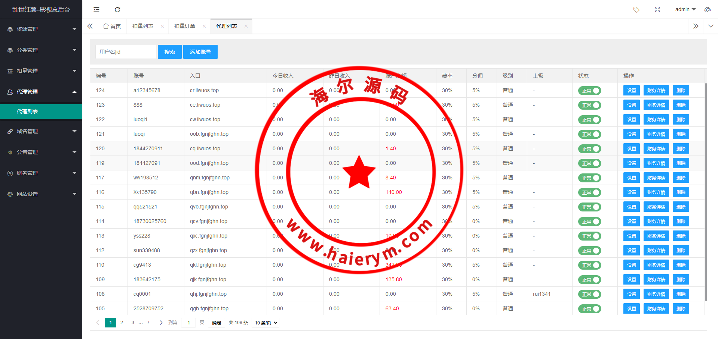Switch to the 扣量订单 tab
The image size is (718, 339).
point(185,26)
